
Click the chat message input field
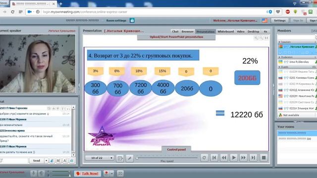[14, 161]
